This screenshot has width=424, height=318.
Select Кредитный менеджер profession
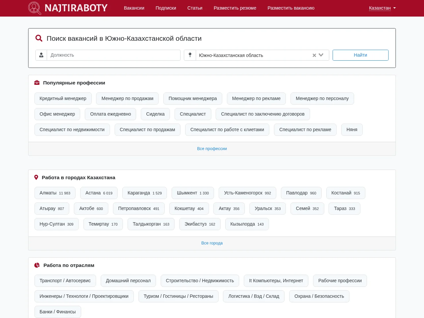click(63, 98)
